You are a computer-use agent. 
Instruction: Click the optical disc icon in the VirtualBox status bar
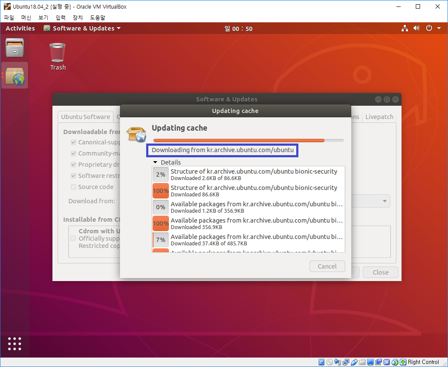(329, 362)
